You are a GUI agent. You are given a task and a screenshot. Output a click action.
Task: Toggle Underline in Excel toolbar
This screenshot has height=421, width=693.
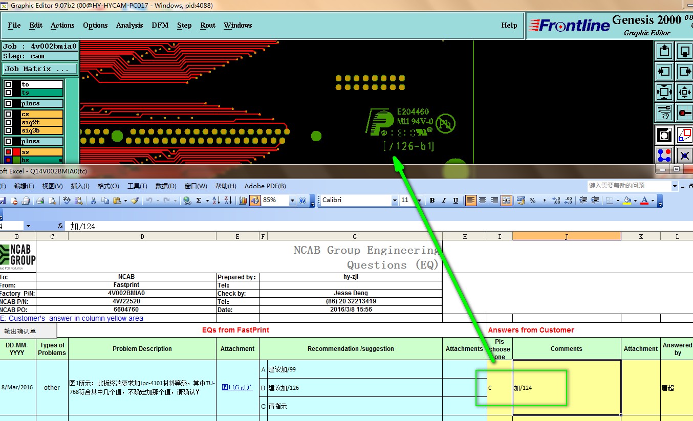coord(456,201)
